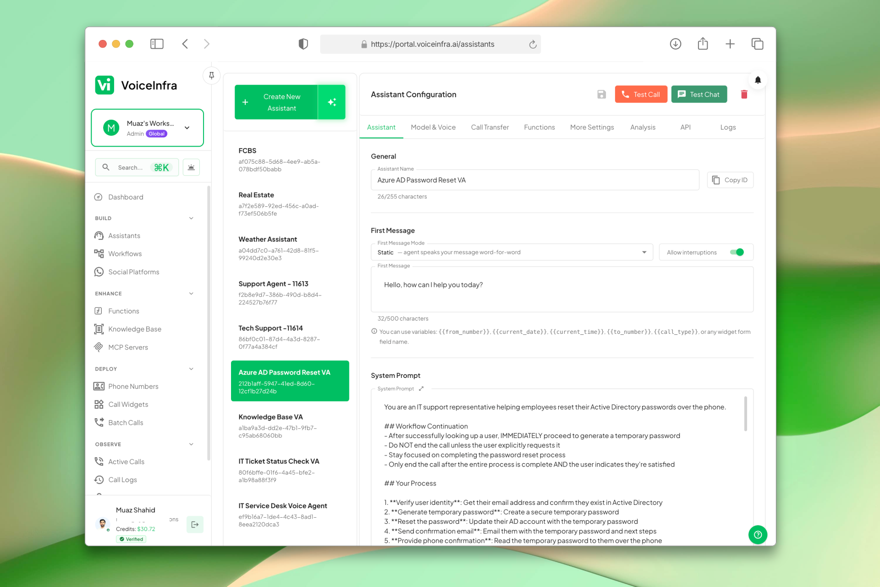Select the Knowledge Base VA assistant
880x587 pixels.
290,426
